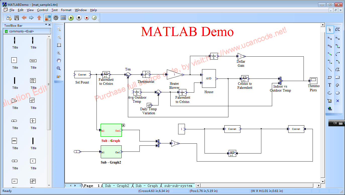Expand the Sub - Graph block arrow
Image resolution: width=345 pixels, height=195 pixels.
pyautogui.click(x=123, y=125)
